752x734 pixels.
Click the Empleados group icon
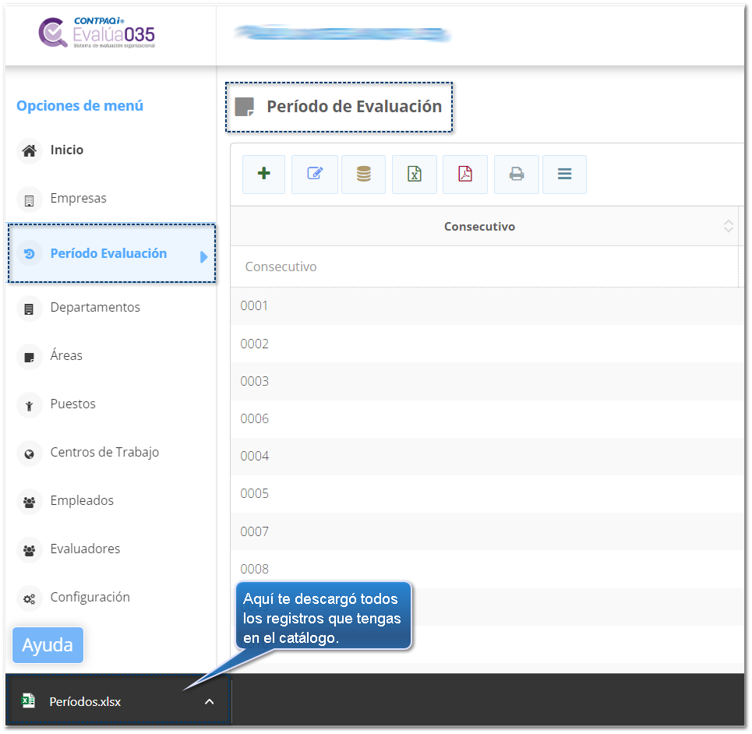30,502
